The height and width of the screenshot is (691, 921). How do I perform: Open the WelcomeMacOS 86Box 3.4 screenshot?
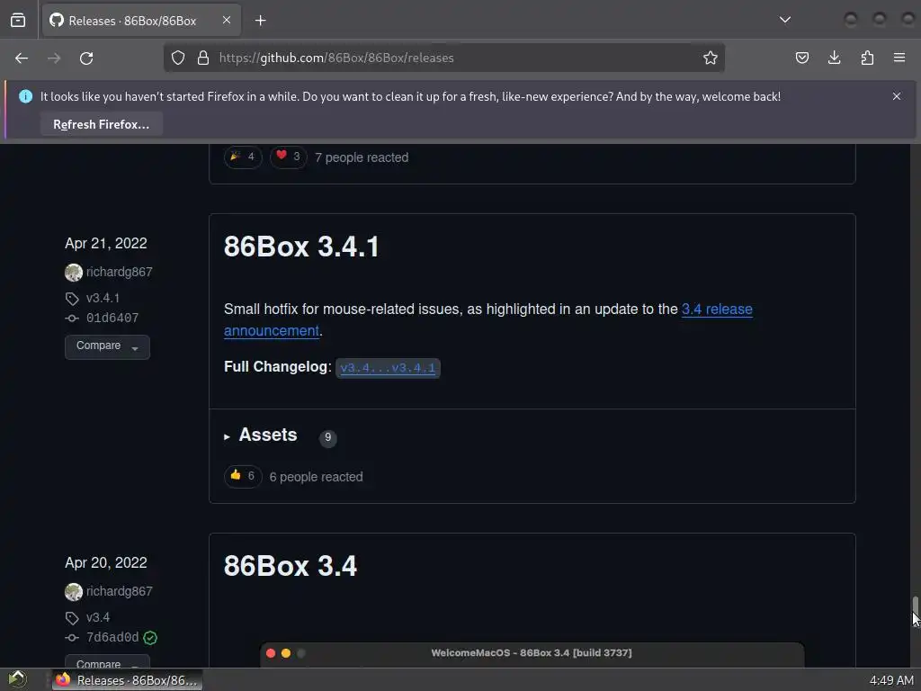532,655
